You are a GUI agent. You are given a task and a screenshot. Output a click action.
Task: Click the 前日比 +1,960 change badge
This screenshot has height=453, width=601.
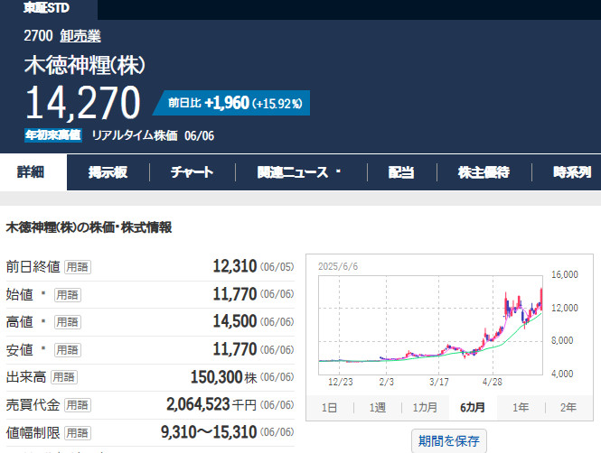(x=231, y=103)
